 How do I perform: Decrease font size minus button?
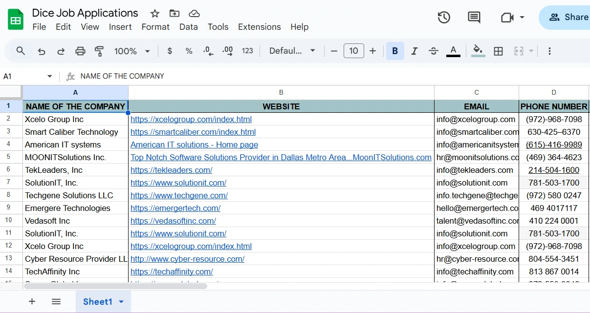tap(334, 51)
